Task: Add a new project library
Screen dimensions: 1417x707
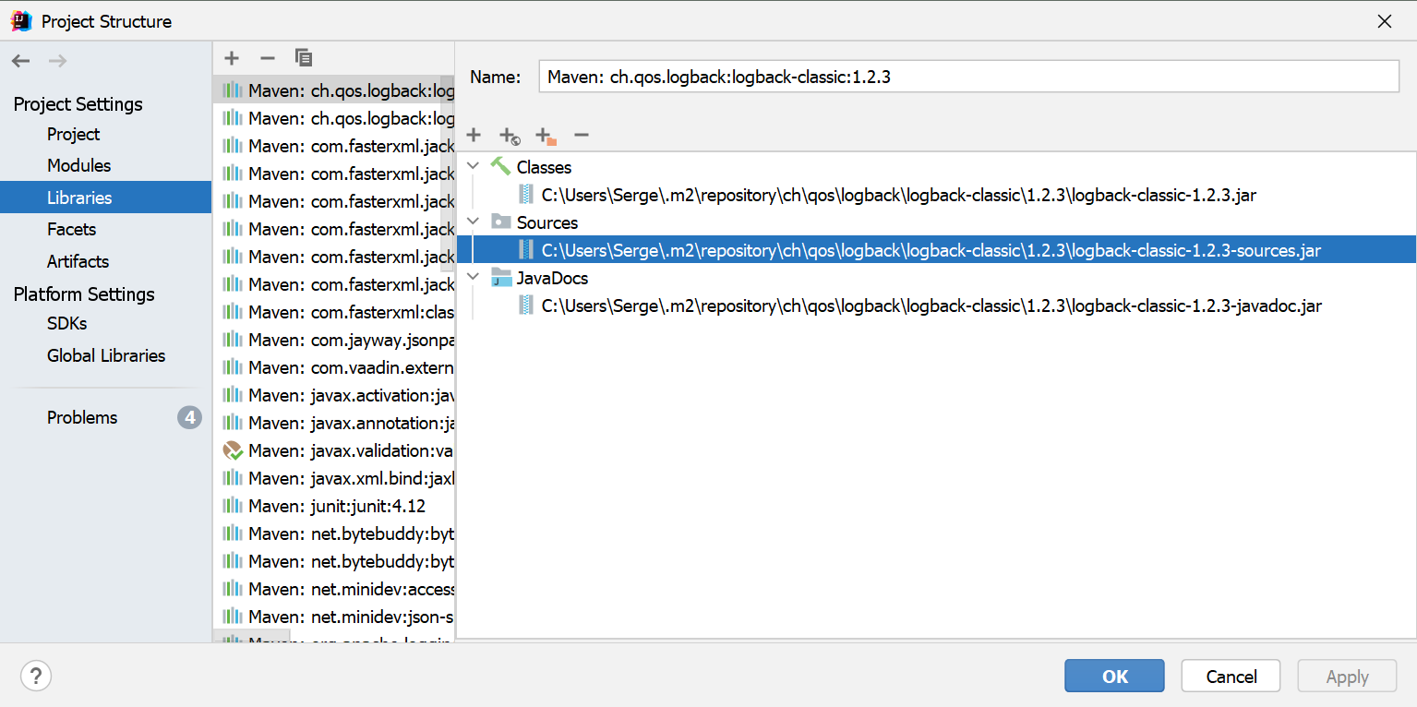Action: pos(232,58)
